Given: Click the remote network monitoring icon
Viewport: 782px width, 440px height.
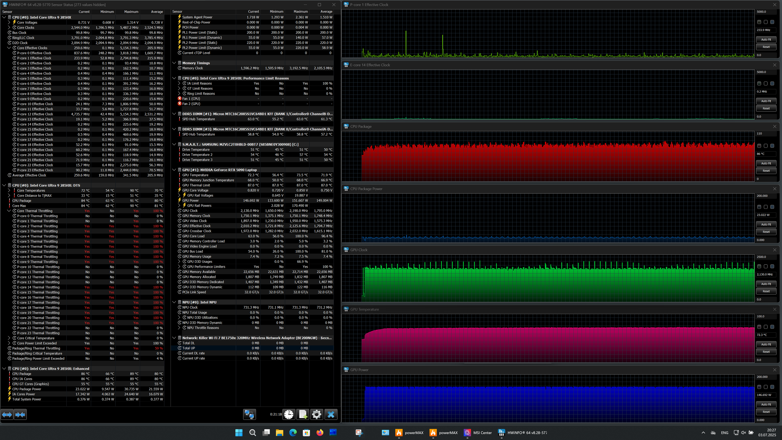Looking at the screenshot, I should coord(249,414).
